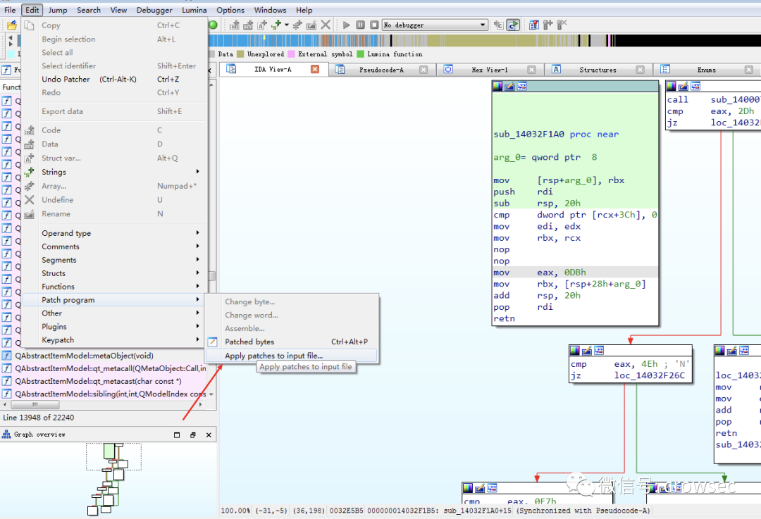The image size is (761, 519).
Task: Click the group nodes icon of sub_14032F1A0 node
Action: click(x=522, y=87)
